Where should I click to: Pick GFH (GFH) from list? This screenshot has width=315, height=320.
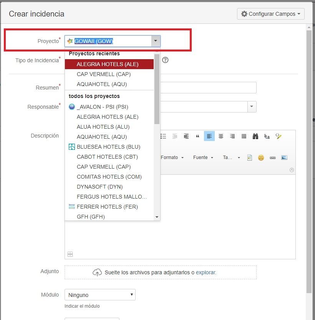pos(109,217)
